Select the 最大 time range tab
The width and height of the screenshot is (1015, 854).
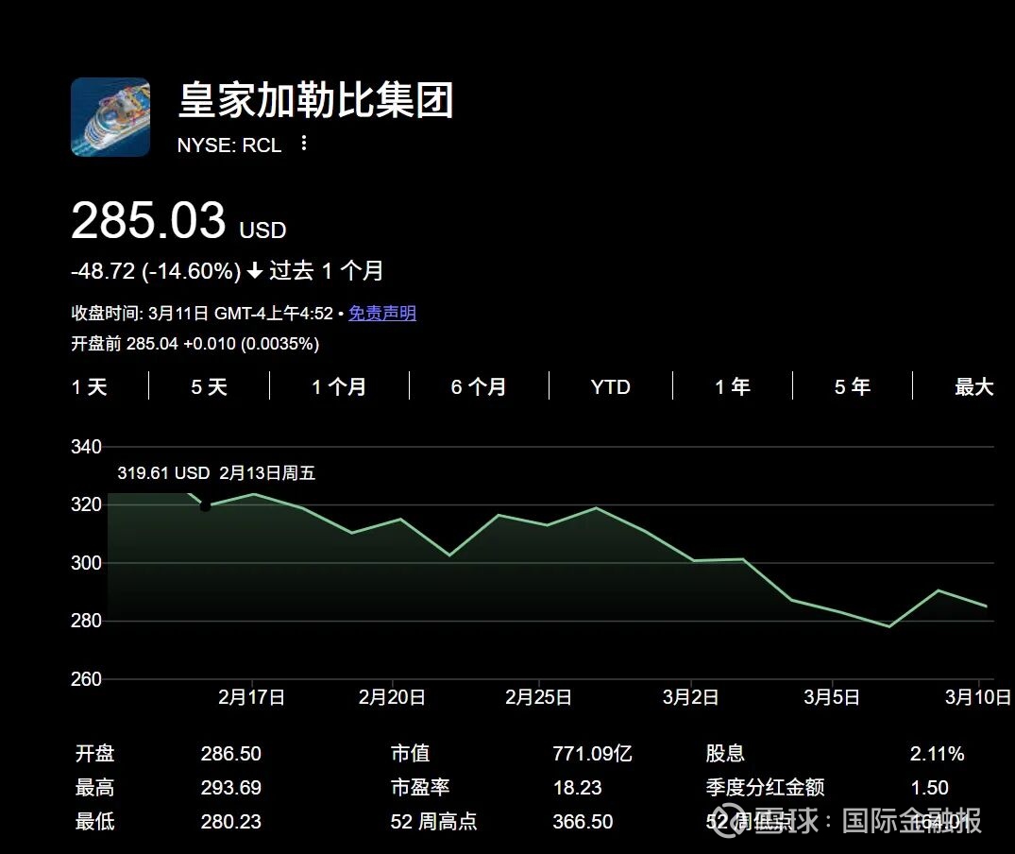(x=973, y=387)
